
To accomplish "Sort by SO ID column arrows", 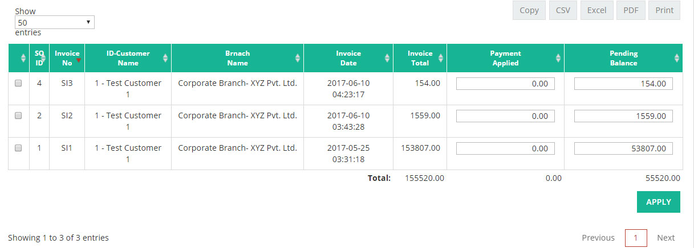I will coord(43,58).
